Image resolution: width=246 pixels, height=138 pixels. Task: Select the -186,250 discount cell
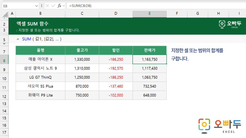pyautogui.click(x=116, y=77)
